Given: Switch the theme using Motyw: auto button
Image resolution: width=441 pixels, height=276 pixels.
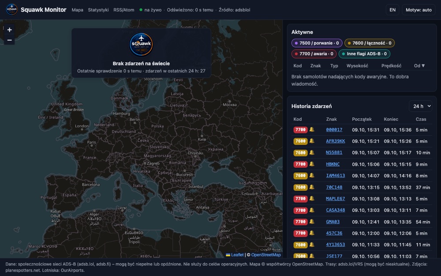Looking at the screenshot, I should click(419, 10).
